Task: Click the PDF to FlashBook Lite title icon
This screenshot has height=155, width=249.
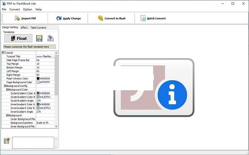Action: (x=4, y=3)
